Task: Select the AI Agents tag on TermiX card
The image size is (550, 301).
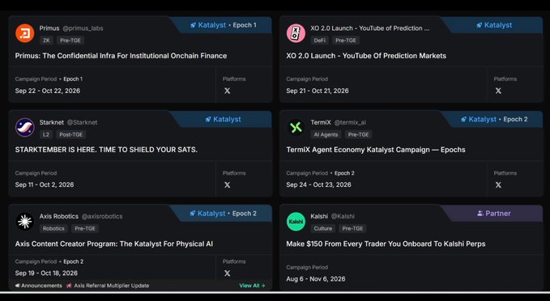Action: [326, 134]
